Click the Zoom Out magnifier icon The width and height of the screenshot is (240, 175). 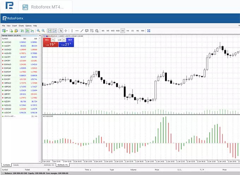click(43, 31)
